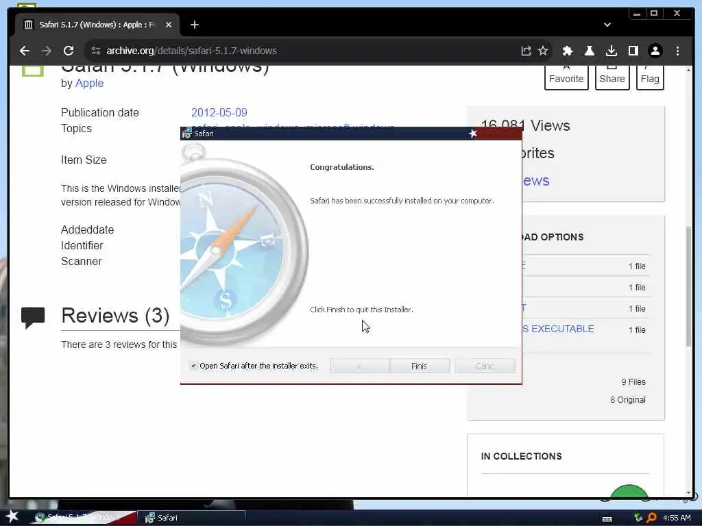
Task: Uncheck Open Safari after the installer exits
Action: (193, 366)
